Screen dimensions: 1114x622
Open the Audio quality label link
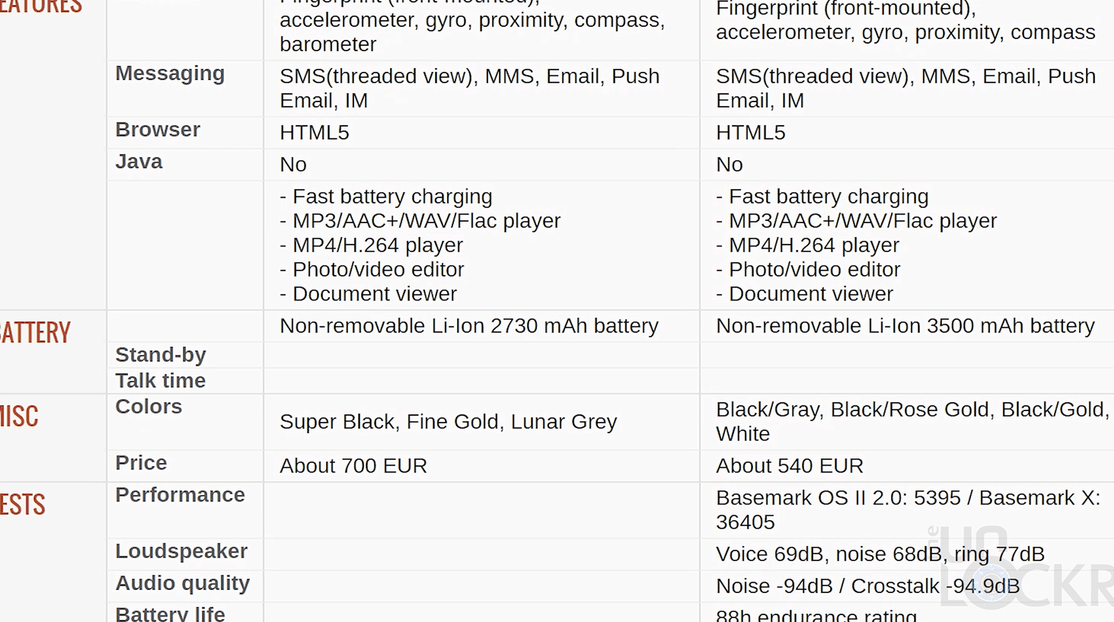tap(182, 583)
